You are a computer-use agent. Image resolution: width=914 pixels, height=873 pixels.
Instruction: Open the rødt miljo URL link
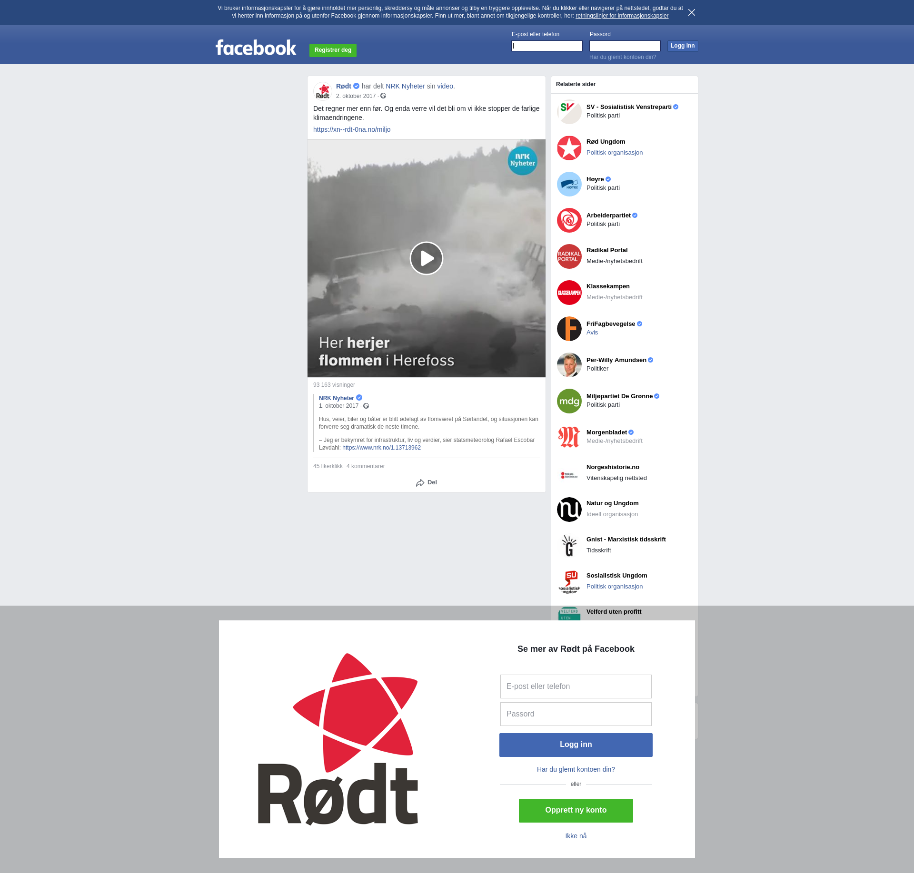point(352,129)
